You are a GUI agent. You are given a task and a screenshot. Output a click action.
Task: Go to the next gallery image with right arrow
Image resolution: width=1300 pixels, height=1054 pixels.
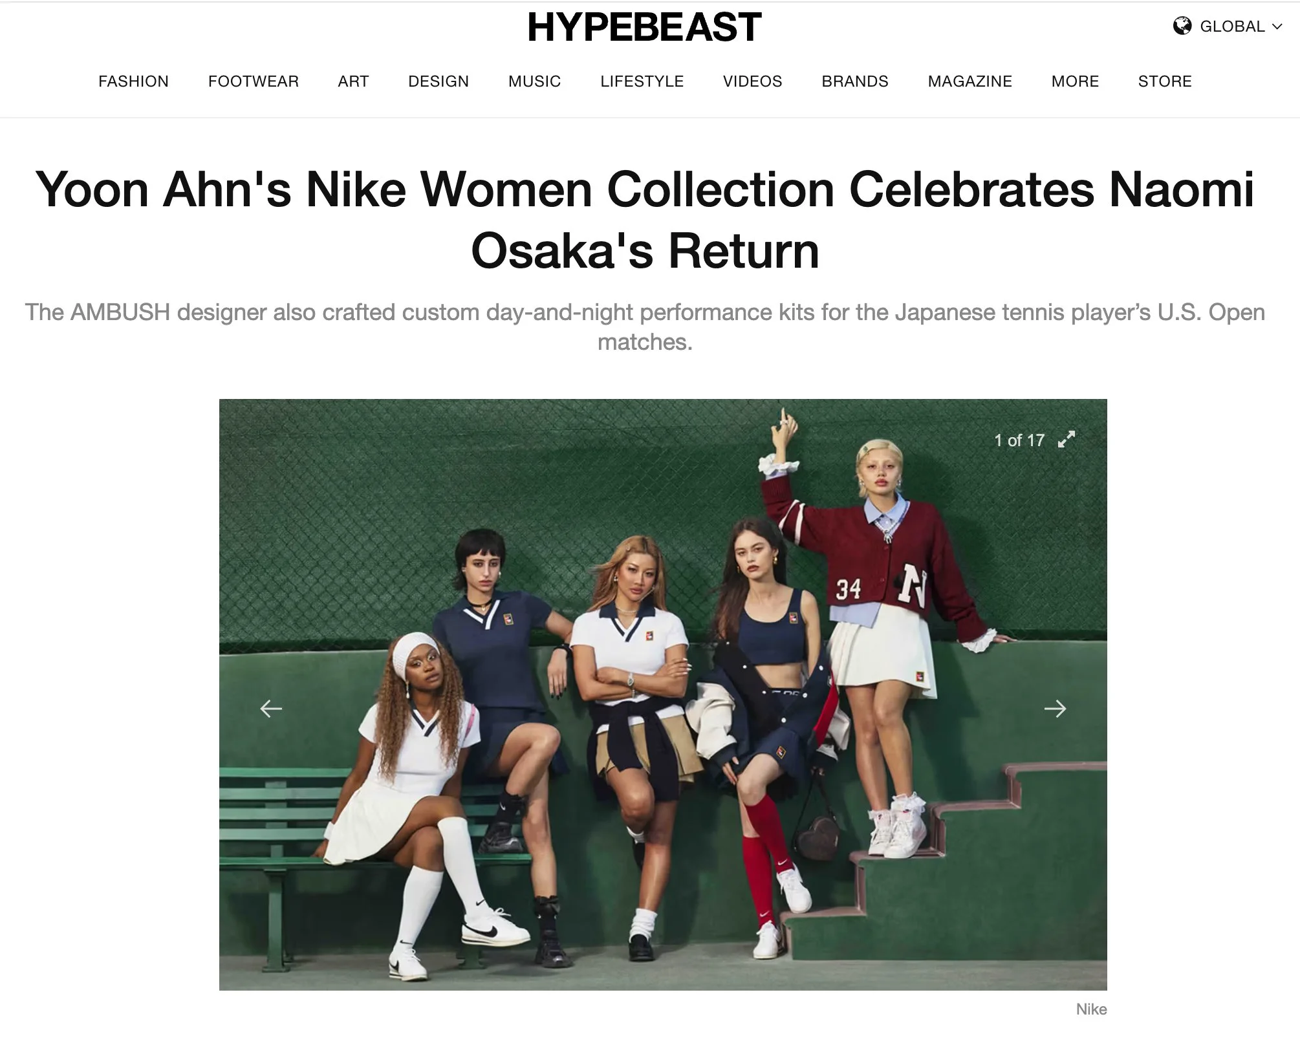click(x=1055, y=709)
